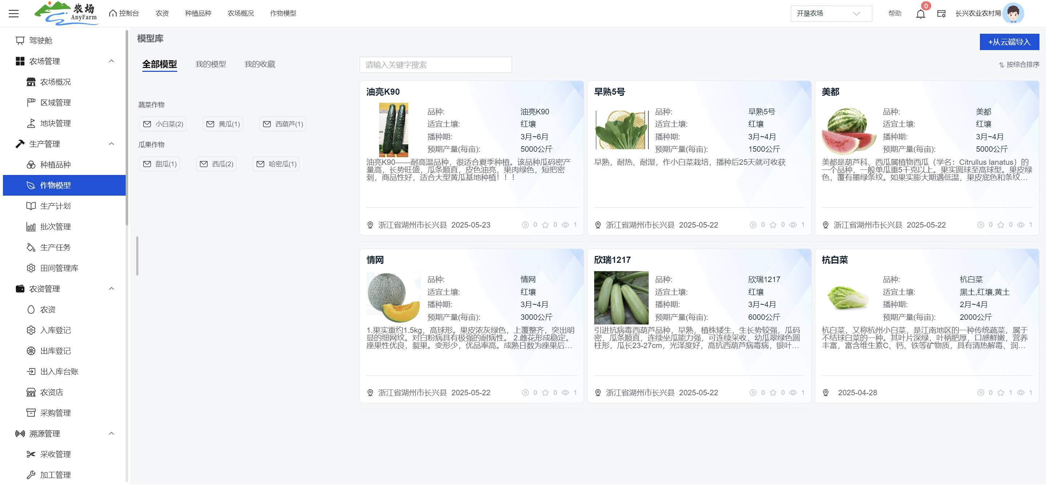Click play icon on 杭白菜 card
This screenshot has width=1046, height=490.
click(980, 393)
